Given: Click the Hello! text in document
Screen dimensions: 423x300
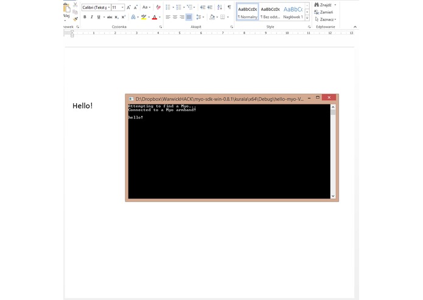Looking at the screenshot, I should [x=83, y=106].
